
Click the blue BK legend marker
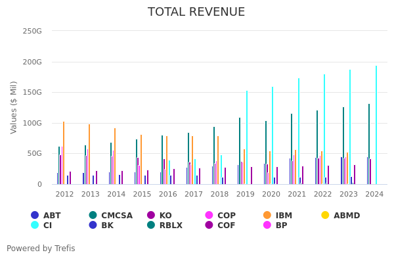point(93,226)
